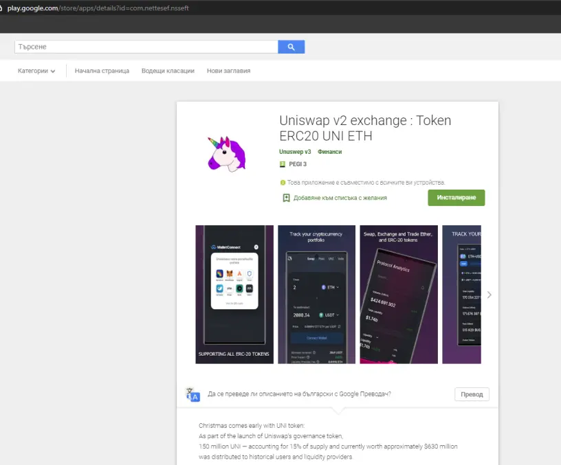
Task: Click the unicorn app icon
Action: (227, 154)
